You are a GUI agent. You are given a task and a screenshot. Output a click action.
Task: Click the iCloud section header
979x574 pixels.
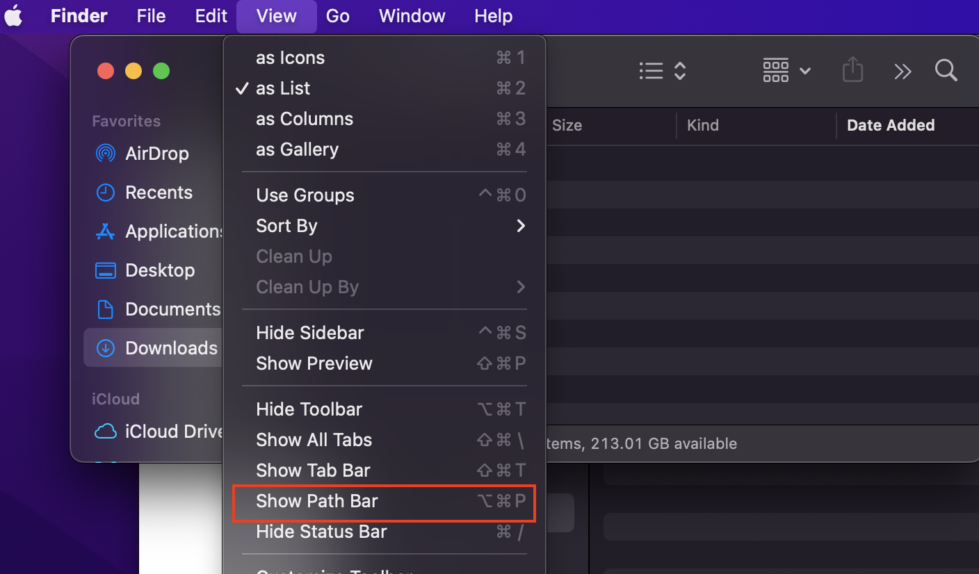tap(115, 399)
